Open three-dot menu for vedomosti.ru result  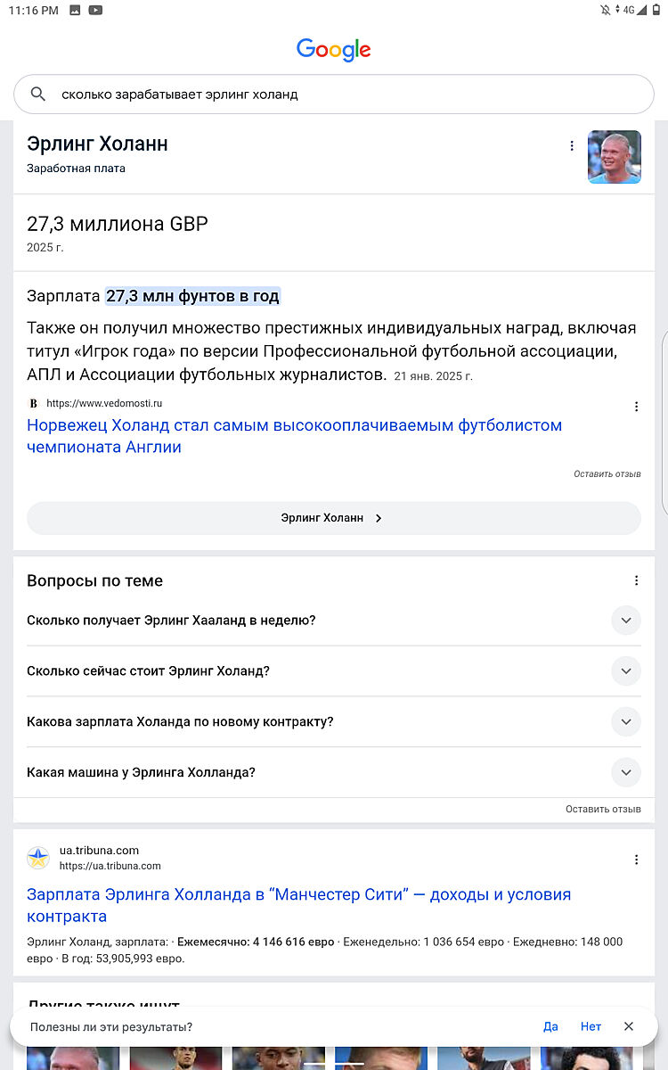click(x=636, y=407)
